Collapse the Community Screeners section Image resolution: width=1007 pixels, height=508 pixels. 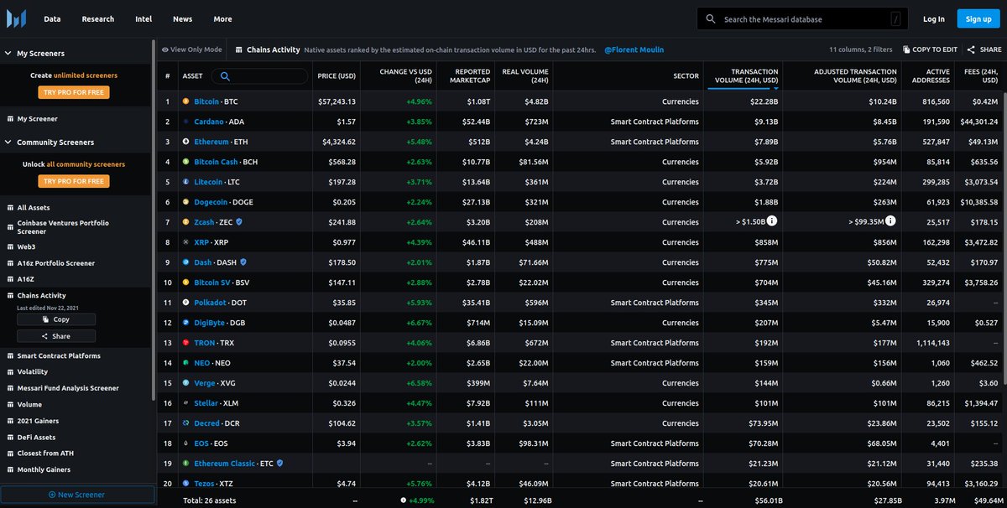coord(8,143)
